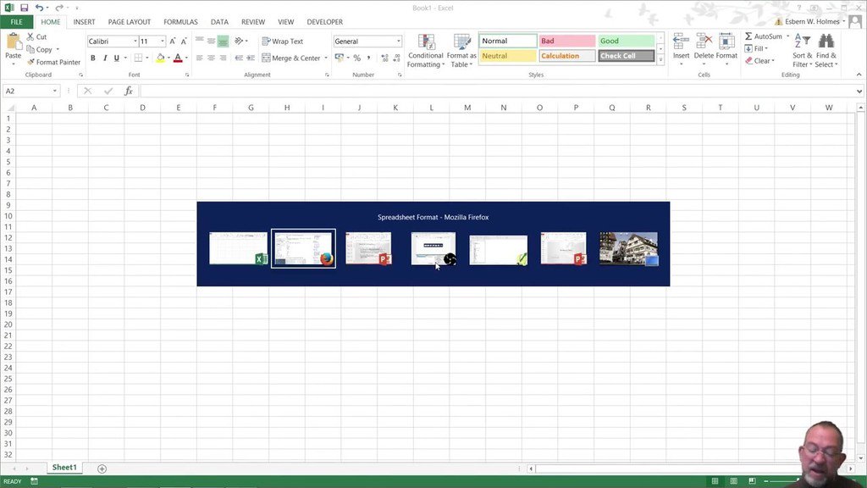Toggle Italic formatting
867x488 pixels.
click(x=104, y=58)
